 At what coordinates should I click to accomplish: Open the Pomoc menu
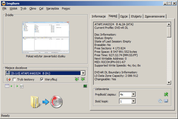pos(66,8)
